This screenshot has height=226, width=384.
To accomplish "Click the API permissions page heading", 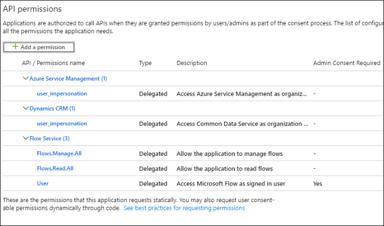I will click(x=32, y=9).
